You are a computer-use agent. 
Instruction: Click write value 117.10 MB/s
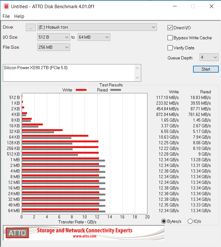168,97
